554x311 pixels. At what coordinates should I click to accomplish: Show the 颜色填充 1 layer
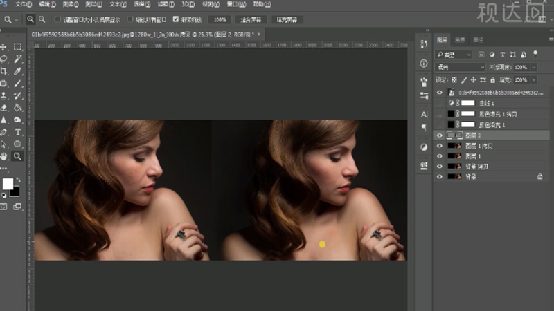coord(440,125)
